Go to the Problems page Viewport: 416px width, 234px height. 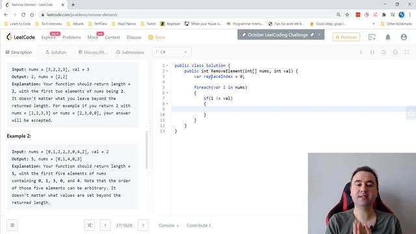click(71, 38)
